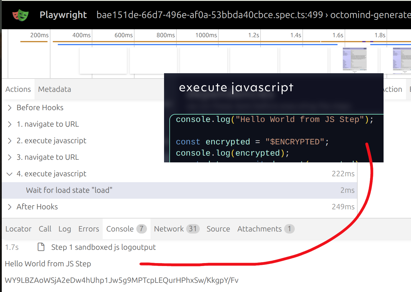The height and width of the screenshot is (292, 411).
Task: Click the 1. navigate to URL label
Action: click(48, 124)
